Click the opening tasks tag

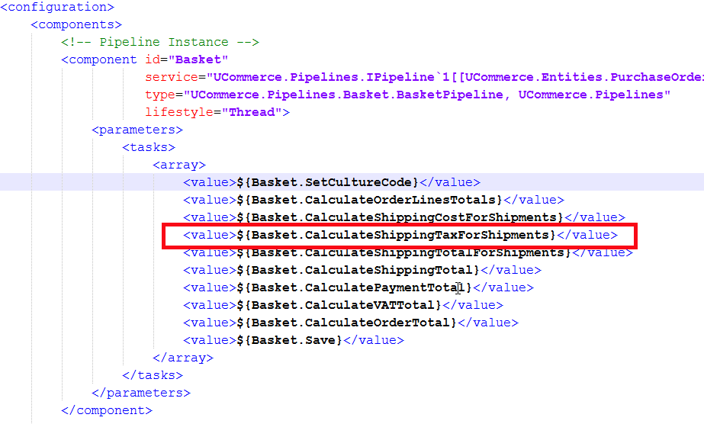point(149,148)
